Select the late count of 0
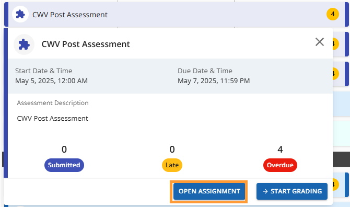This screenshot has height=207, width=350. (172, 149)
